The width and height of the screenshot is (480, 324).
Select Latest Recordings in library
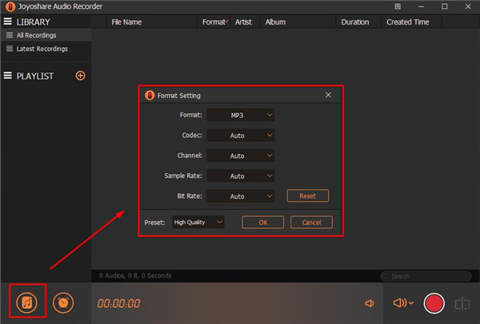[x=46, y=49]
